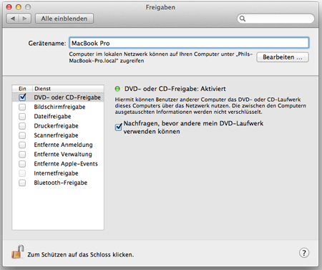Select the "Druckerfreigabe" service row
The height and width of the screenshot is (270, 322).
click(58, 126)
